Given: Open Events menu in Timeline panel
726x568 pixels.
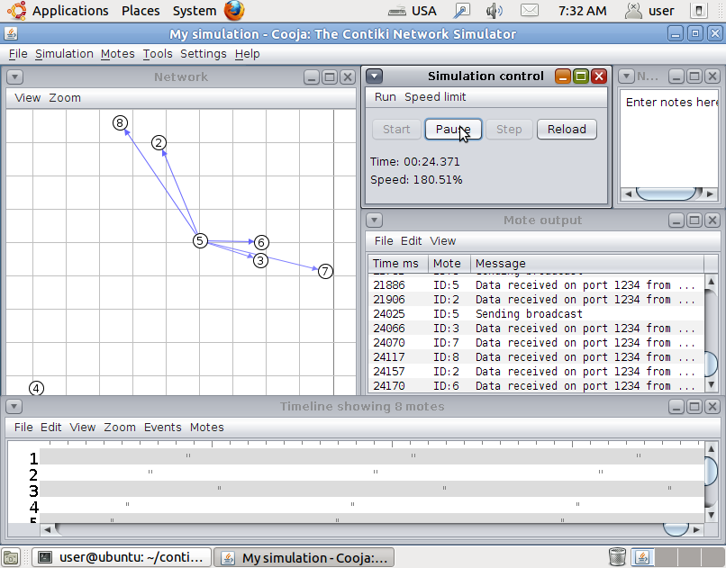Looking at the screenshot, I should click(162, 427).
